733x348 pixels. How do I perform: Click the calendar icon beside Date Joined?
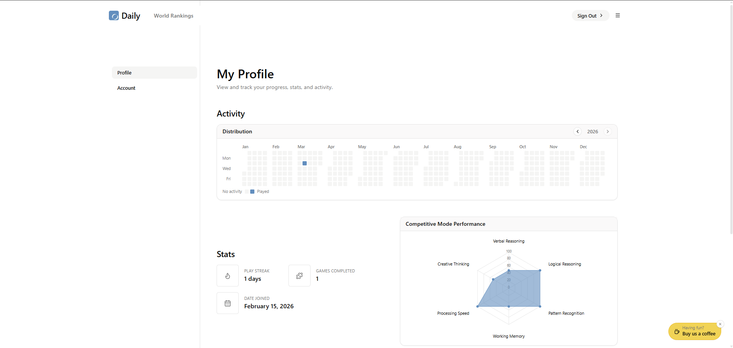pyautogui.click(x=227, y=303)
